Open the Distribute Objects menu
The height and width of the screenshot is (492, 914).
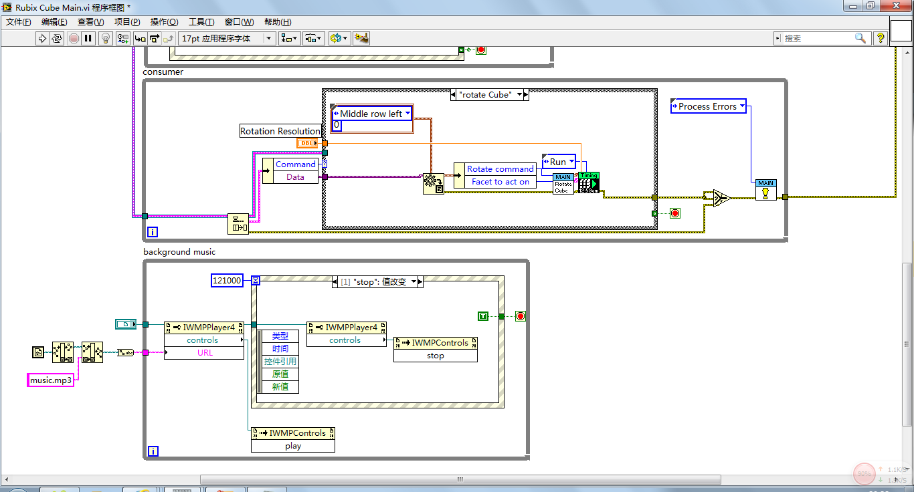(x=314, y=38)
